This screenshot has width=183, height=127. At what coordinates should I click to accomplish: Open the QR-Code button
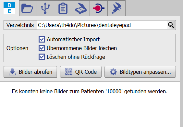[81, 72]
